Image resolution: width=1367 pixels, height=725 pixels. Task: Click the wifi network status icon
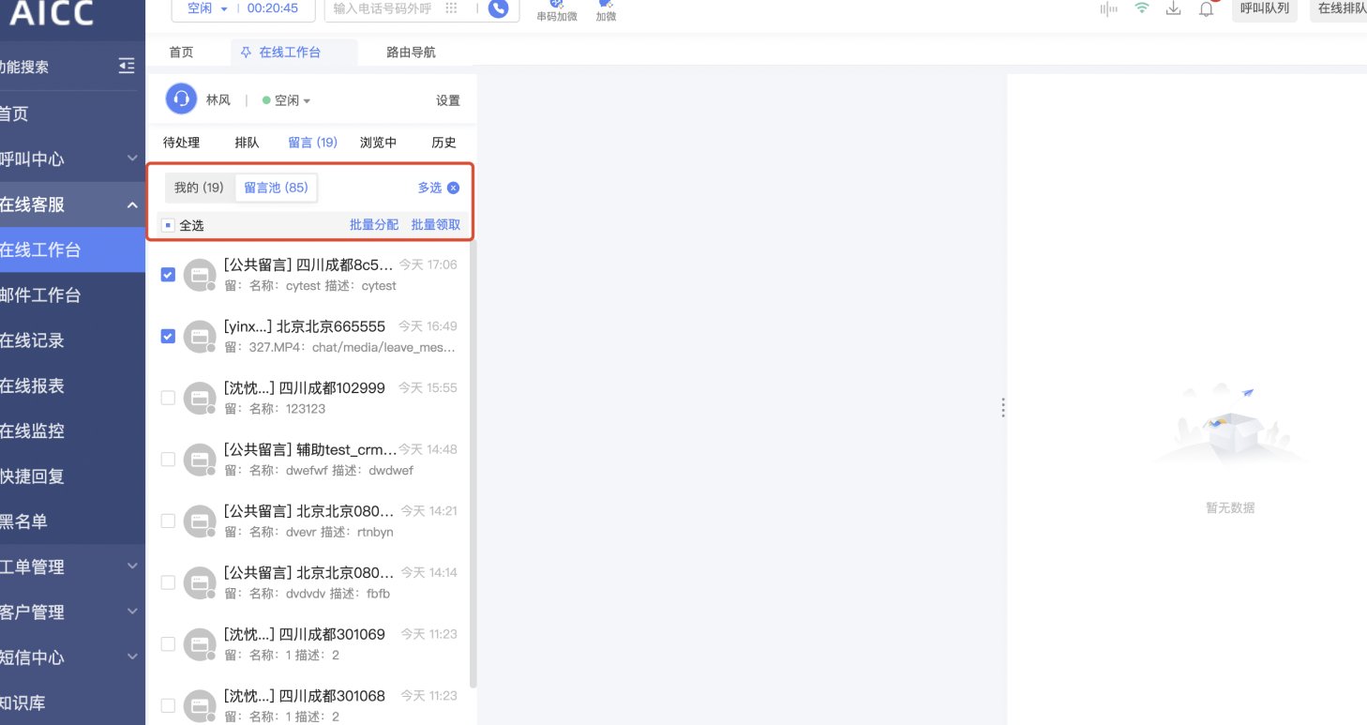pyautogui.click(x=1142, y=8)
